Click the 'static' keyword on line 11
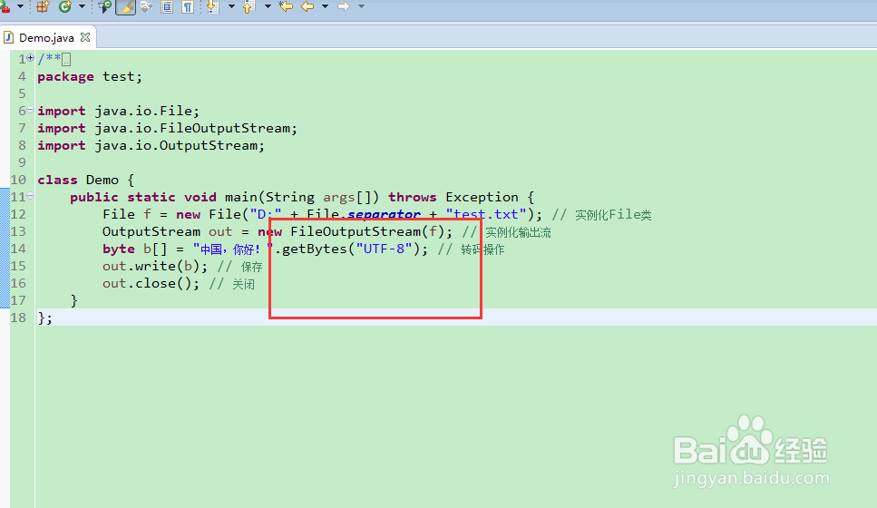877x508 pixels. pos(151,197)
